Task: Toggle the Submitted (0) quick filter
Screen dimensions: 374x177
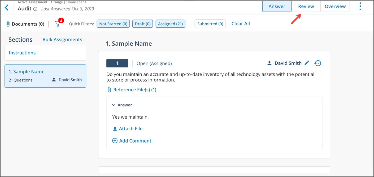Action: (210, 24)
